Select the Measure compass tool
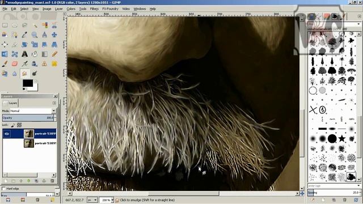363x204 pixels. coord(44,35)
